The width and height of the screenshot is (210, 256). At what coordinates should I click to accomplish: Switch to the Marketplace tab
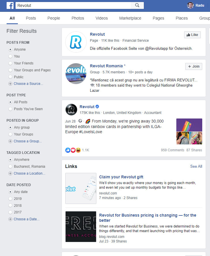[x=130, y=18]
